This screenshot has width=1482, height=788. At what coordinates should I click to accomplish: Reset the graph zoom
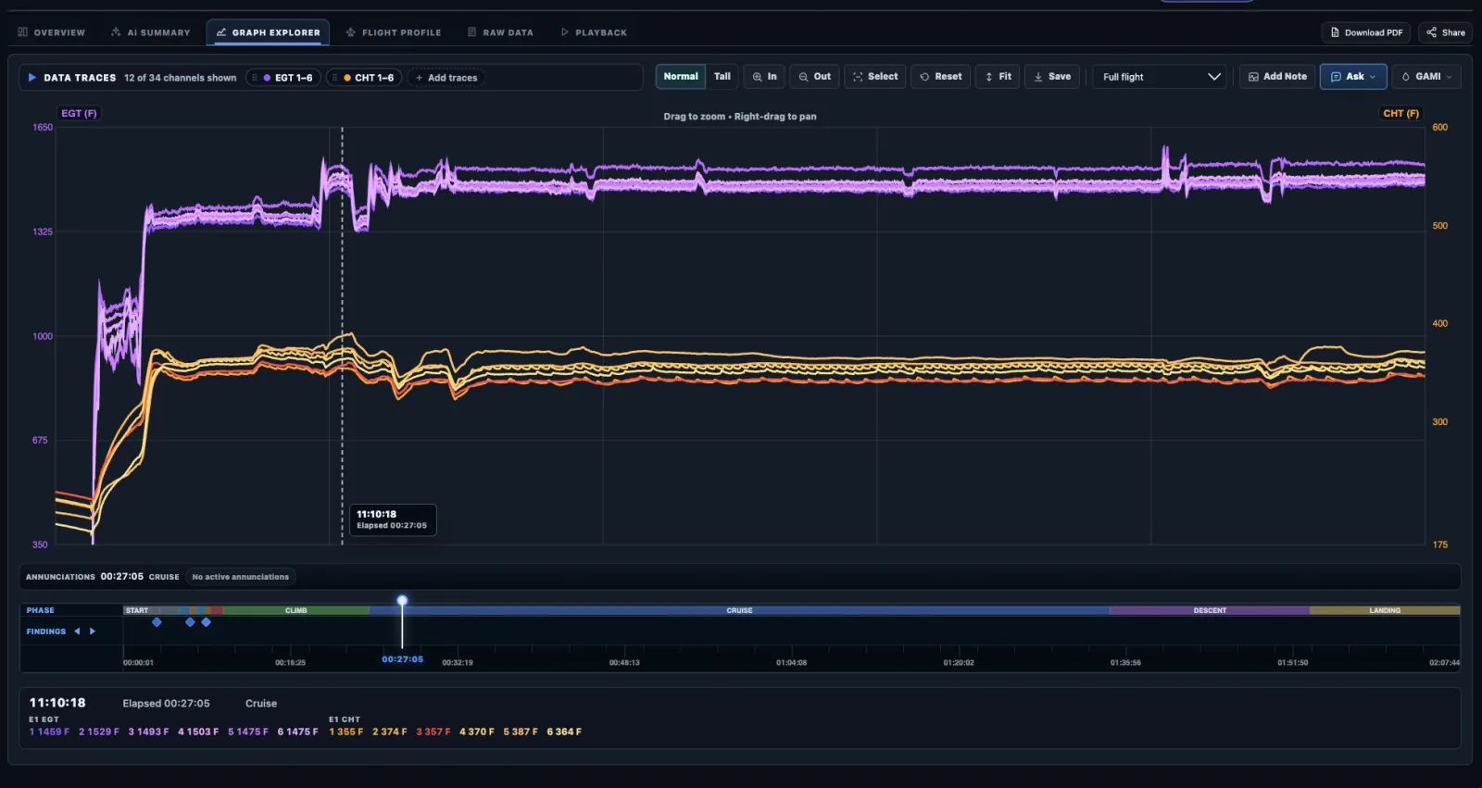tap(940, 77)
